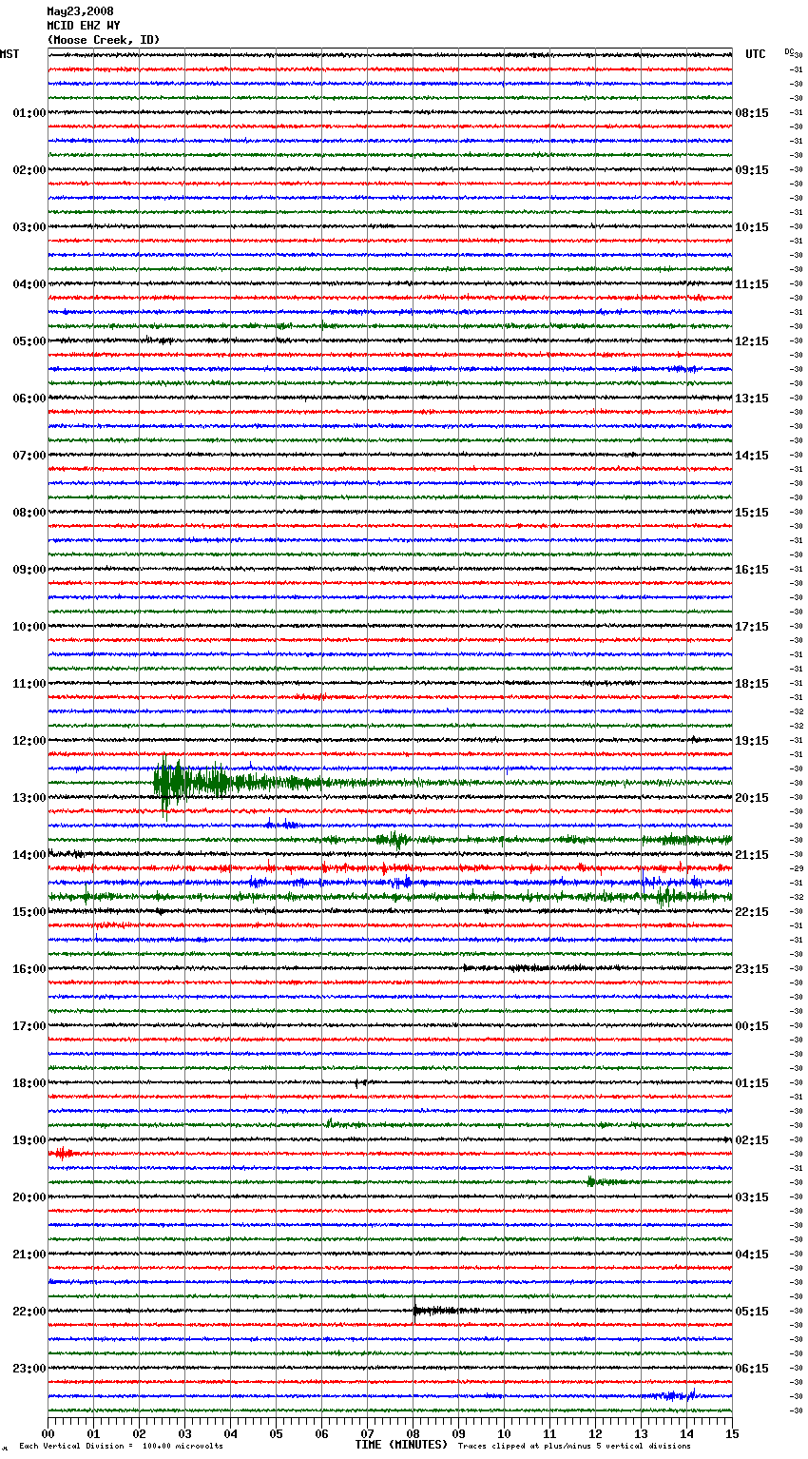808x1459 pixels.
Task: Click the 05:15 UTC time label
Action: point(752,1312)
